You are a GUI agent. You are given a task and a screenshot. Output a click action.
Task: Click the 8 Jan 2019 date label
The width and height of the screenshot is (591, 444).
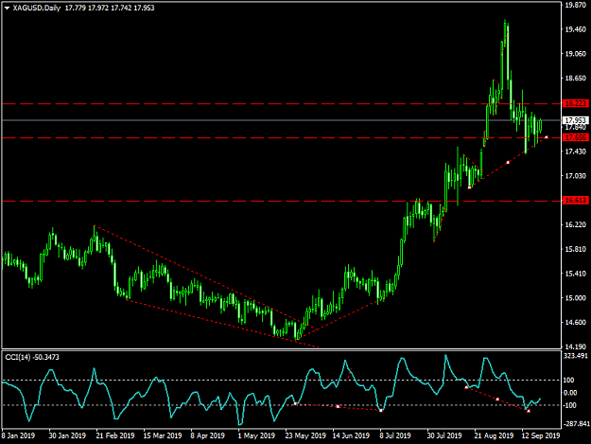[18, 435]
